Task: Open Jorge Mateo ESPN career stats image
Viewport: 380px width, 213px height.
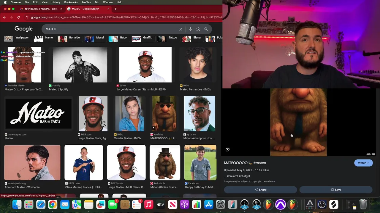Action: click(145, 65)
